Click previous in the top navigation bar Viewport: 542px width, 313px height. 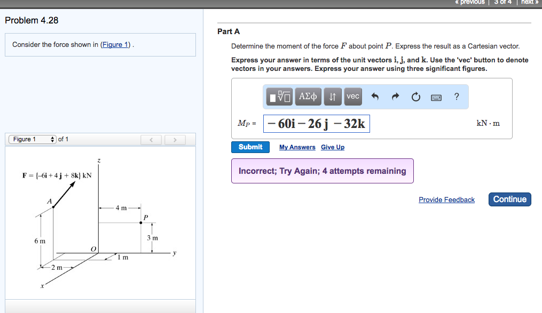coord(470,2)
